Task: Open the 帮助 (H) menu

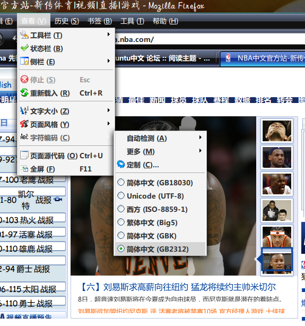Action: tap(165, 21)
